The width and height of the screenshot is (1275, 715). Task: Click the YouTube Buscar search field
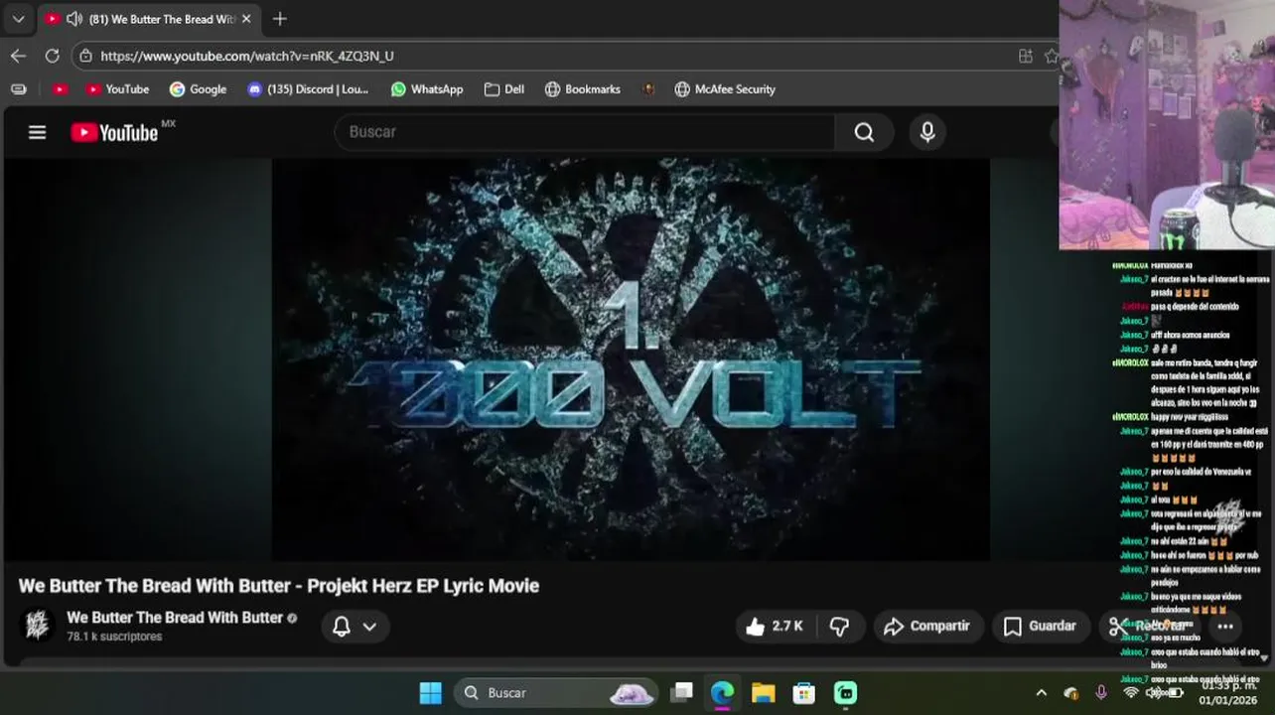click(x=586, y=132)
